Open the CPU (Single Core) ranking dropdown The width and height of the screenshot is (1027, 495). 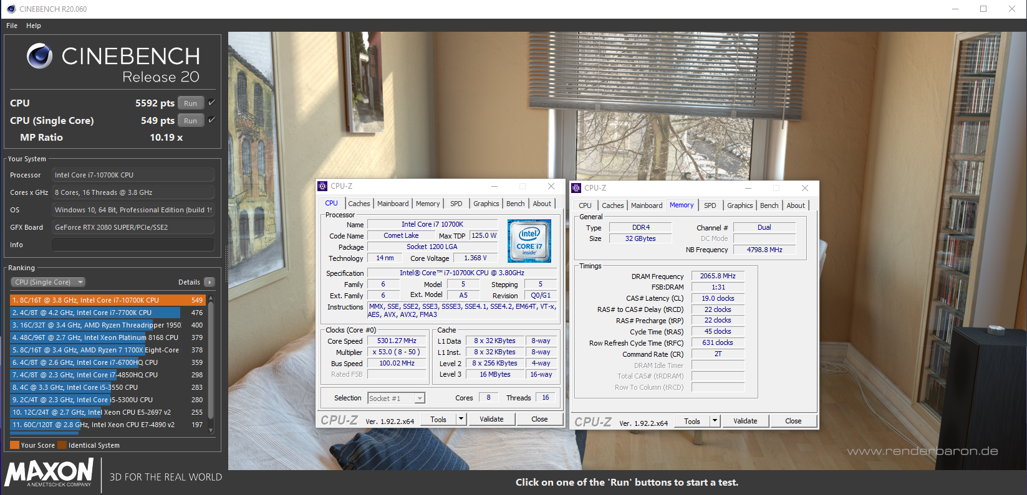pos(47,282)
